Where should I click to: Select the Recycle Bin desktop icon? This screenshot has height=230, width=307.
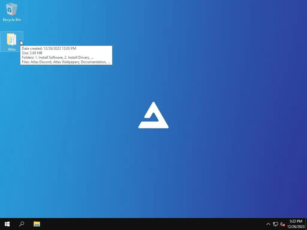tap(12, 12)
